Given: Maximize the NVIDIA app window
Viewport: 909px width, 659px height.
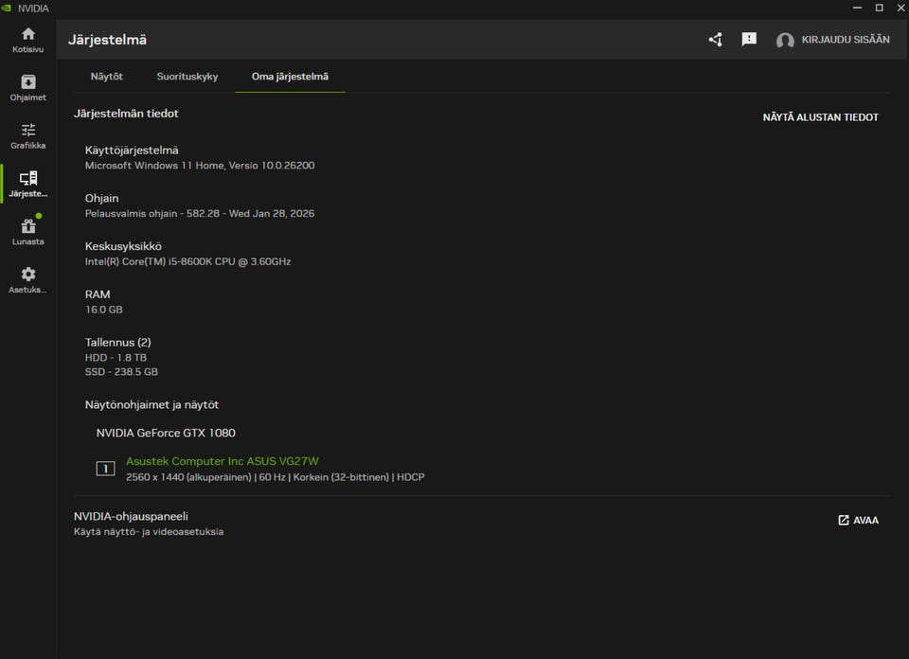Looking at the screenshot, I should (x=879, y=8).
